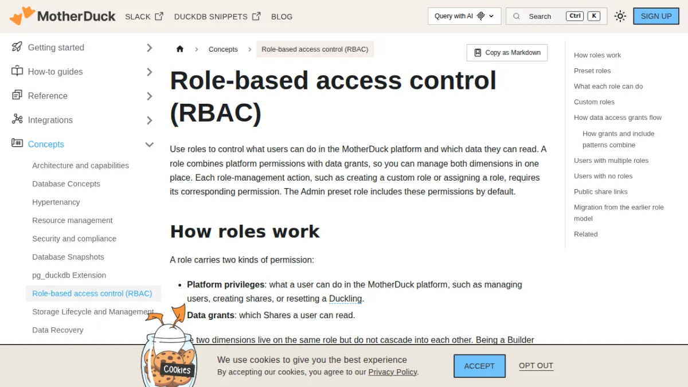Jump to Migration from the earlier role model
The width and height of the screenshot is (688, 387).
pyautogui.click(x=619, y=213)
